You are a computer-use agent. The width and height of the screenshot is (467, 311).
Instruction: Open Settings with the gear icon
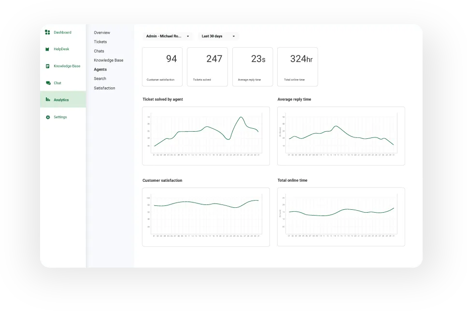tap(47, 117)
